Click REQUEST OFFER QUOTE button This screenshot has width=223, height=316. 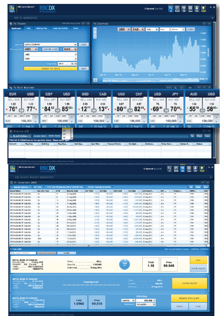189,298
